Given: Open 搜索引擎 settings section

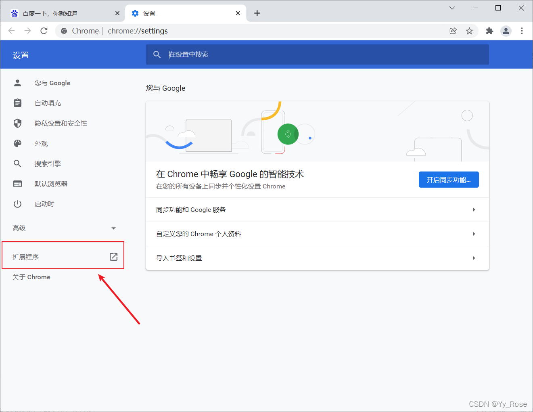Looking at the screenshot, I should 48,163.
